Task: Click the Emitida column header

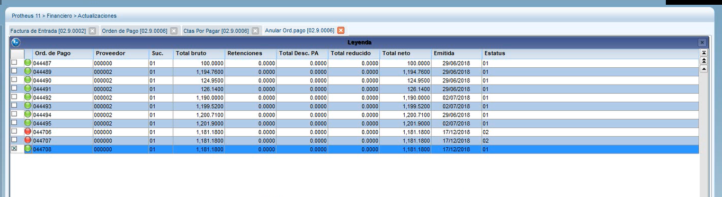Action: tap(457, 53)
